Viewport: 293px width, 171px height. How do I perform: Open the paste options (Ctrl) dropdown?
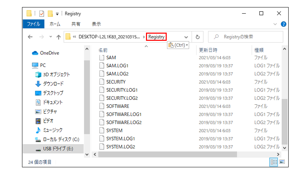click(x=178, y=45)
